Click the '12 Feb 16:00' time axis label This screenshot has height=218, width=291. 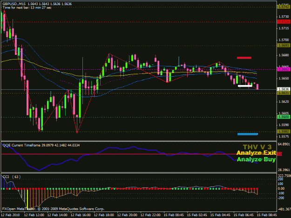tap(81, 215)
